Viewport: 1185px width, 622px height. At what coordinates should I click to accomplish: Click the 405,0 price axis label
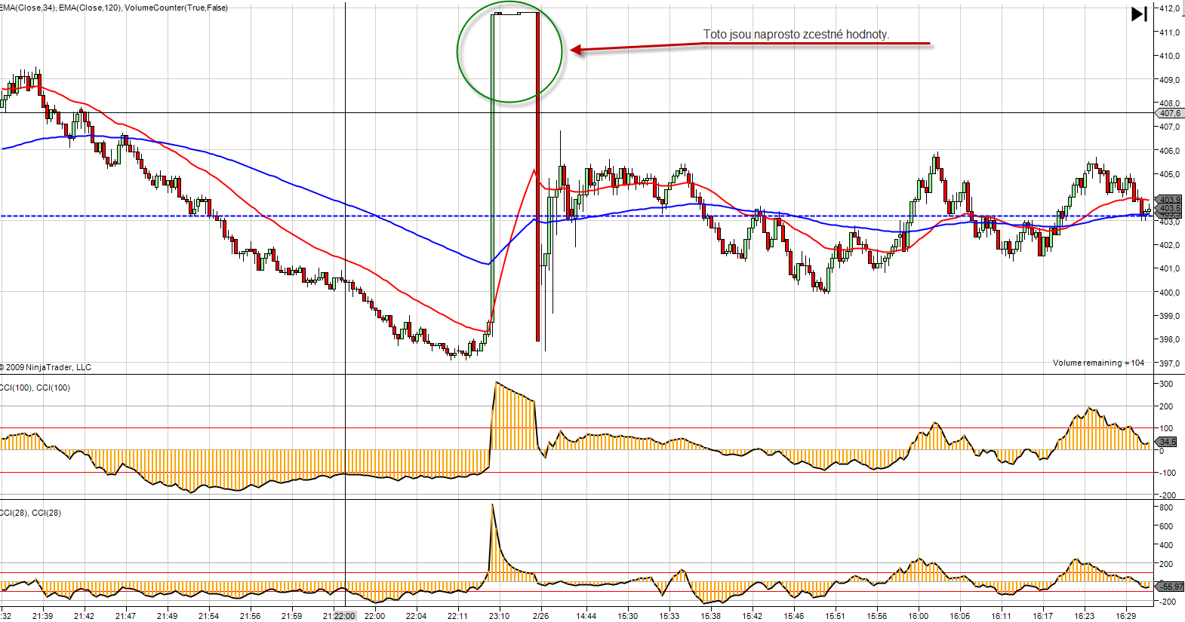1169,174
